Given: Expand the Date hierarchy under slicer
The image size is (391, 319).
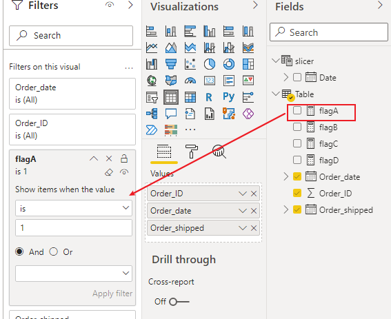Looking at the screenshot, I should pos(285,77).
